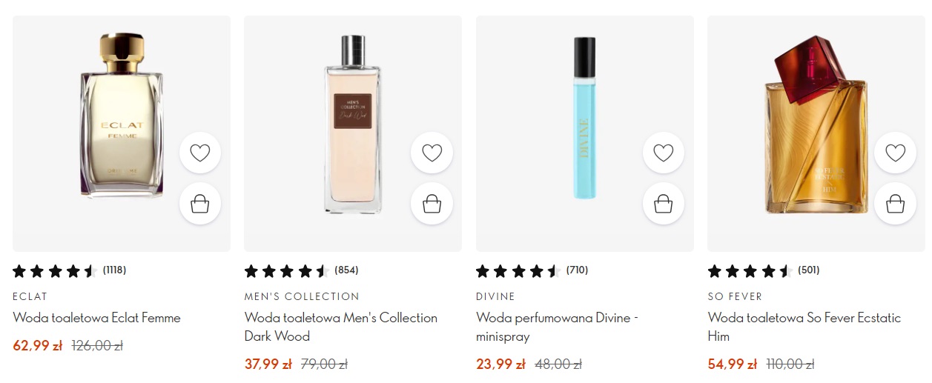Add Eclat Femme to shopping bag
This screenshot has height=383, width=932.
click(200, 204)
